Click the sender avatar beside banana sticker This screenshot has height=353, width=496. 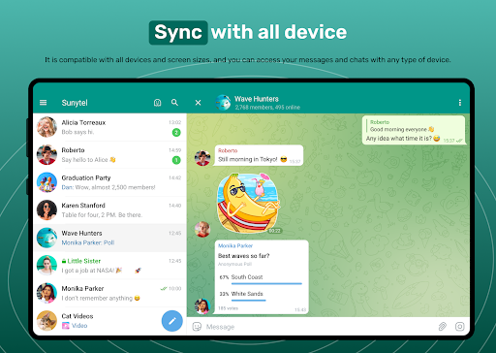click(202, 229)
